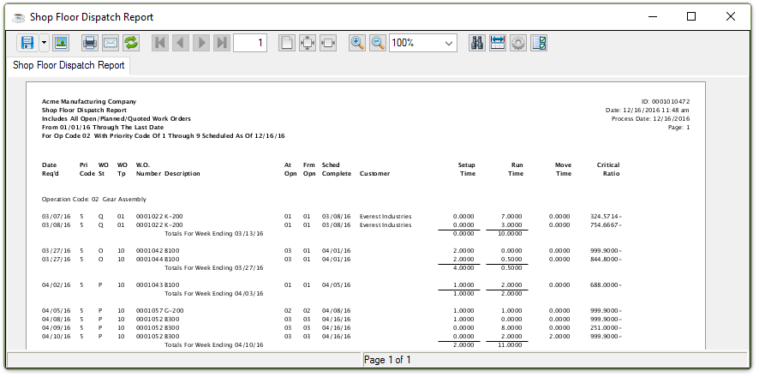Click the page number input field

(x=250, y=43)
